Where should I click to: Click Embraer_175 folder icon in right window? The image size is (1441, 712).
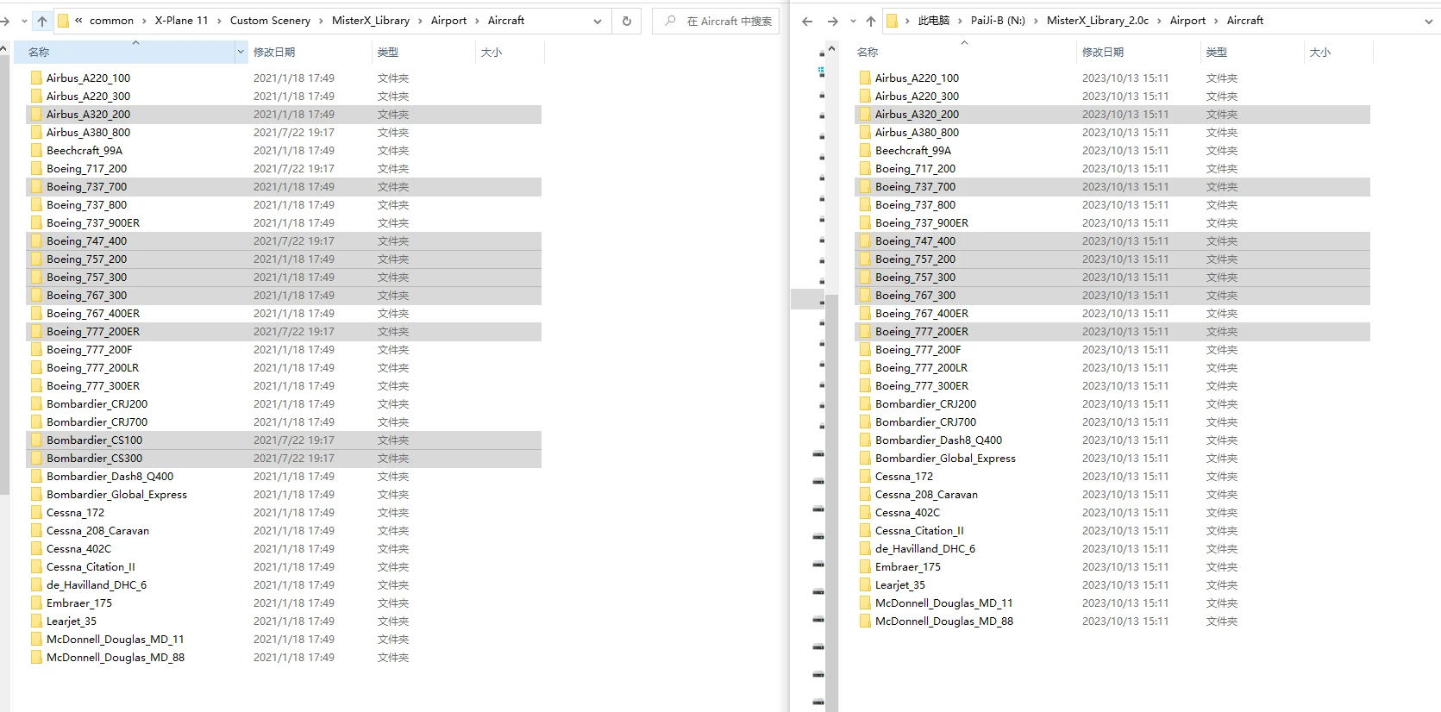click(865, 566)
